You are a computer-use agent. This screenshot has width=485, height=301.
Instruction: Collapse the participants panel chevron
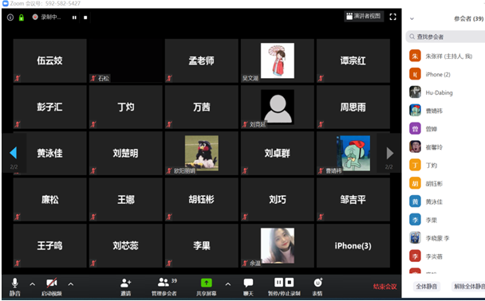[412, 18]
